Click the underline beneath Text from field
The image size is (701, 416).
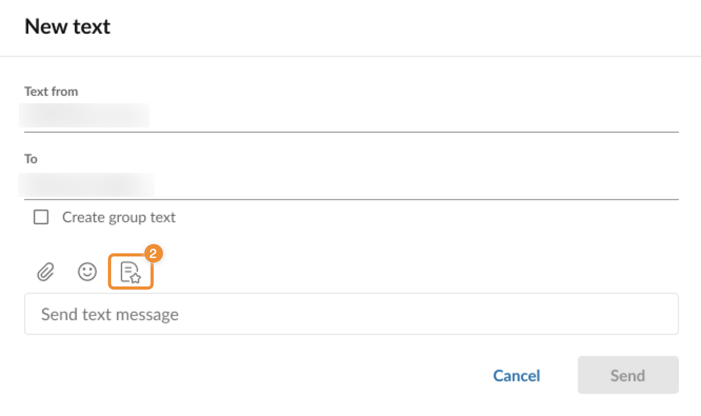click(x=351, y=131)
